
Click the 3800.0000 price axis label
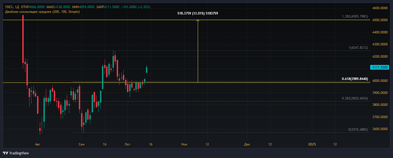(x=380, y=105)
